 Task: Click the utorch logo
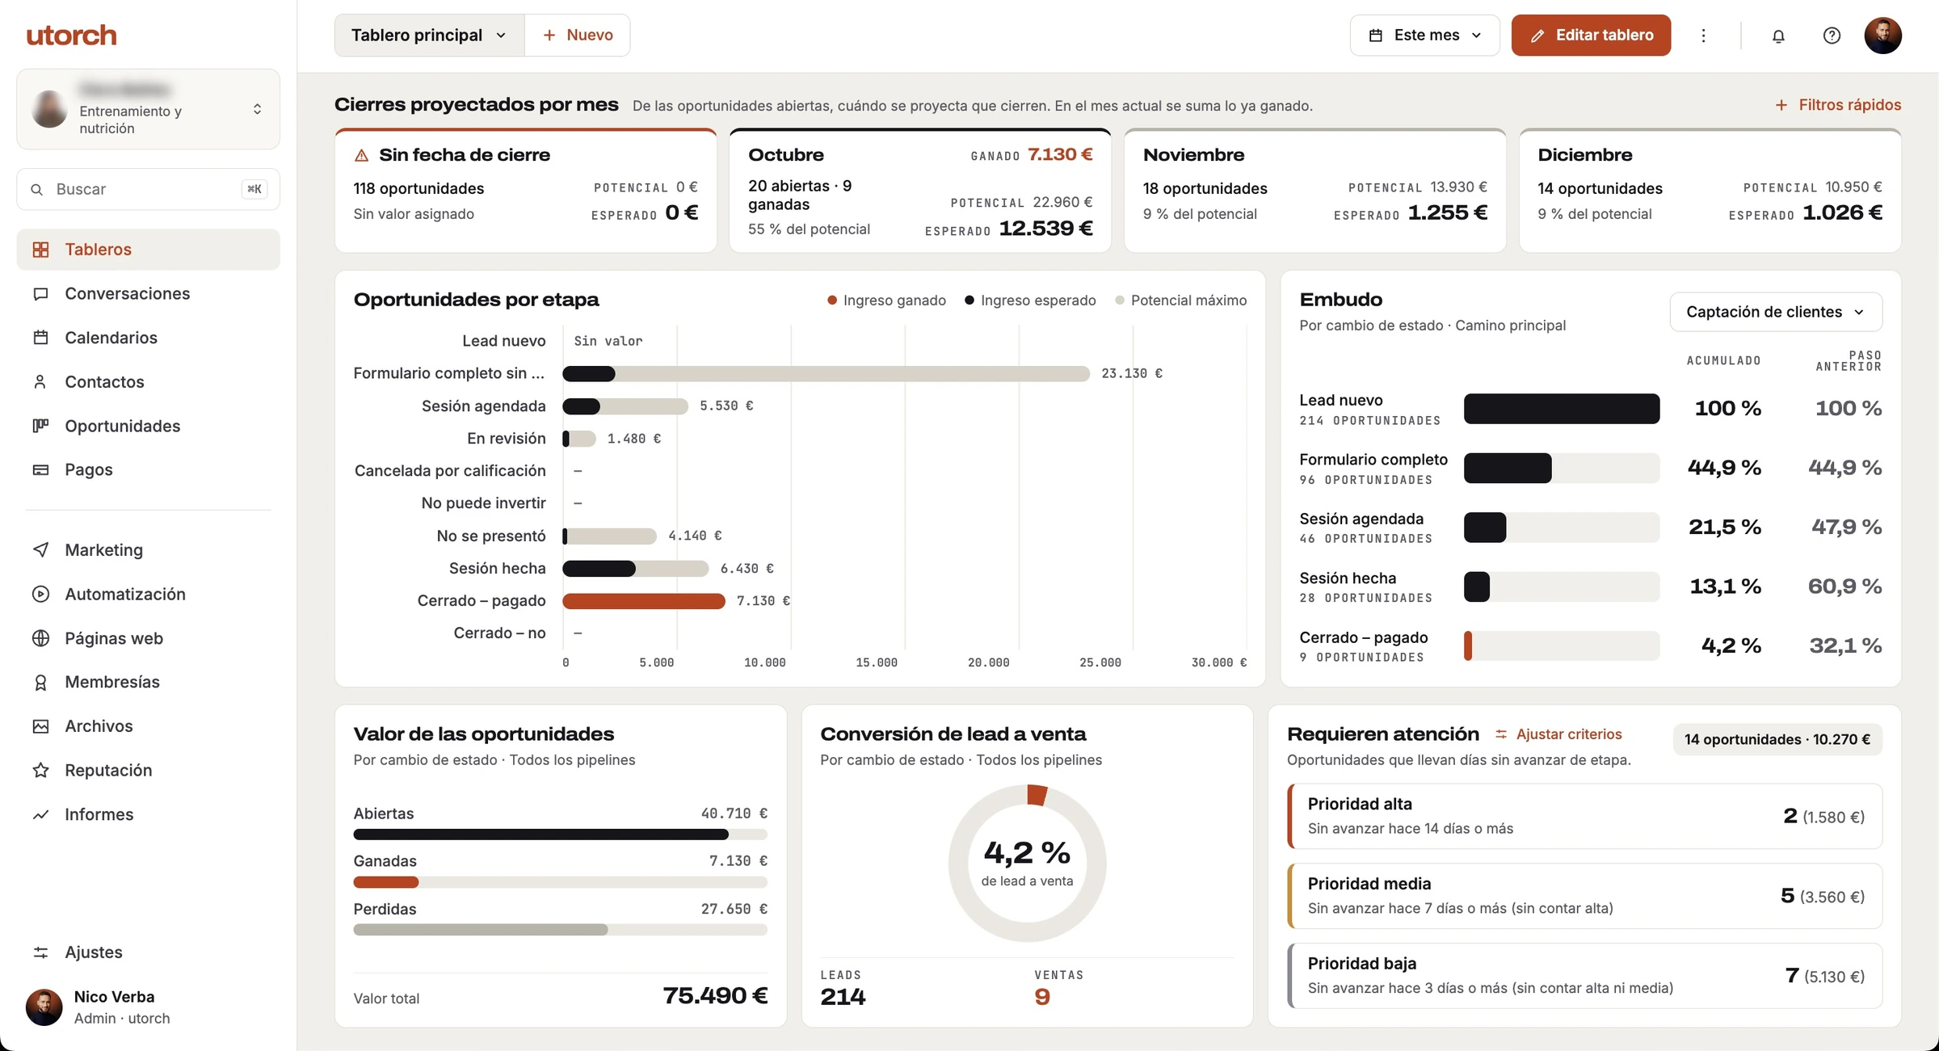72,36
